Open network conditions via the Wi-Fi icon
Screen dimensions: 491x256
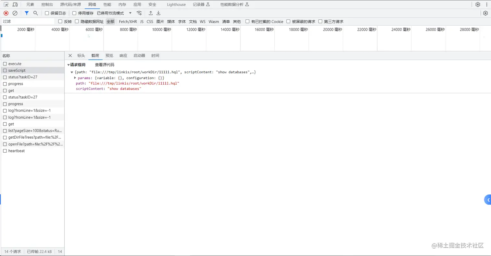tap(139, 13)
